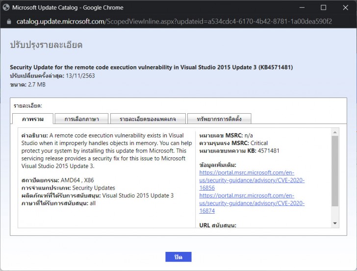This screenshot has width=357, height=271.
Task: Click the ปรับปรุงรายละเอียด heading
Action: (46, 45)
